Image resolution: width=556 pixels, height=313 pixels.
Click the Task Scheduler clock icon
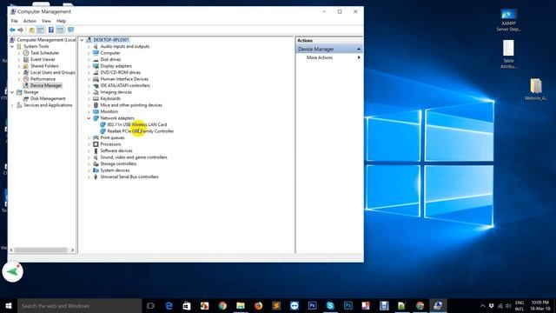coord(26,53)
